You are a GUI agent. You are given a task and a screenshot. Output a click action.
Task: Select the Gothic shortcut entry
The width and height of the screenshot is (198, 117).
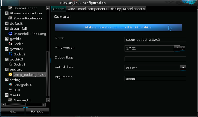(18, 44)
